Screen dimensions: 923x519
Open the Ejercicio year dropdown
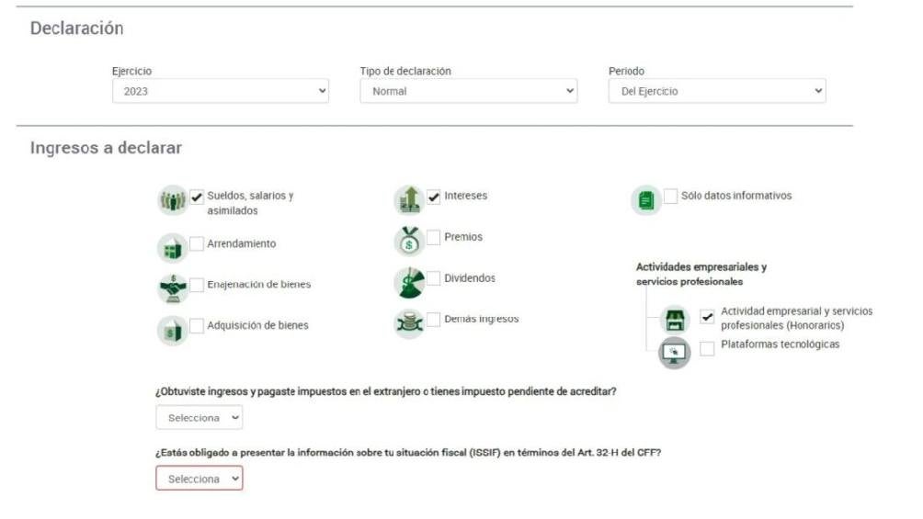(220, 91)
